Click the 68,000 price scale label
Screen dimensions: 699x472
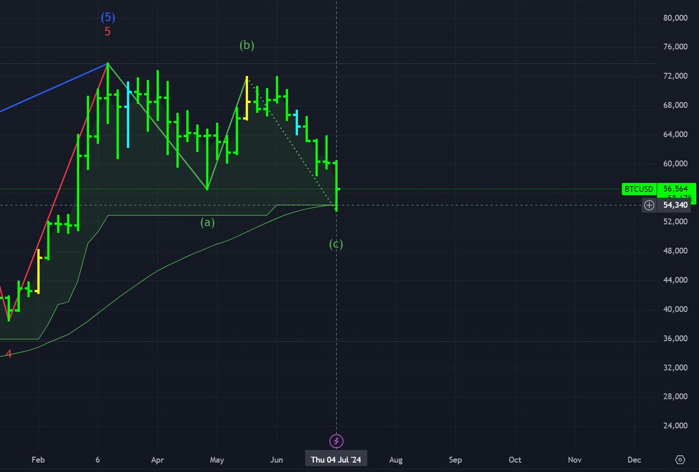[x=676, y=105]
